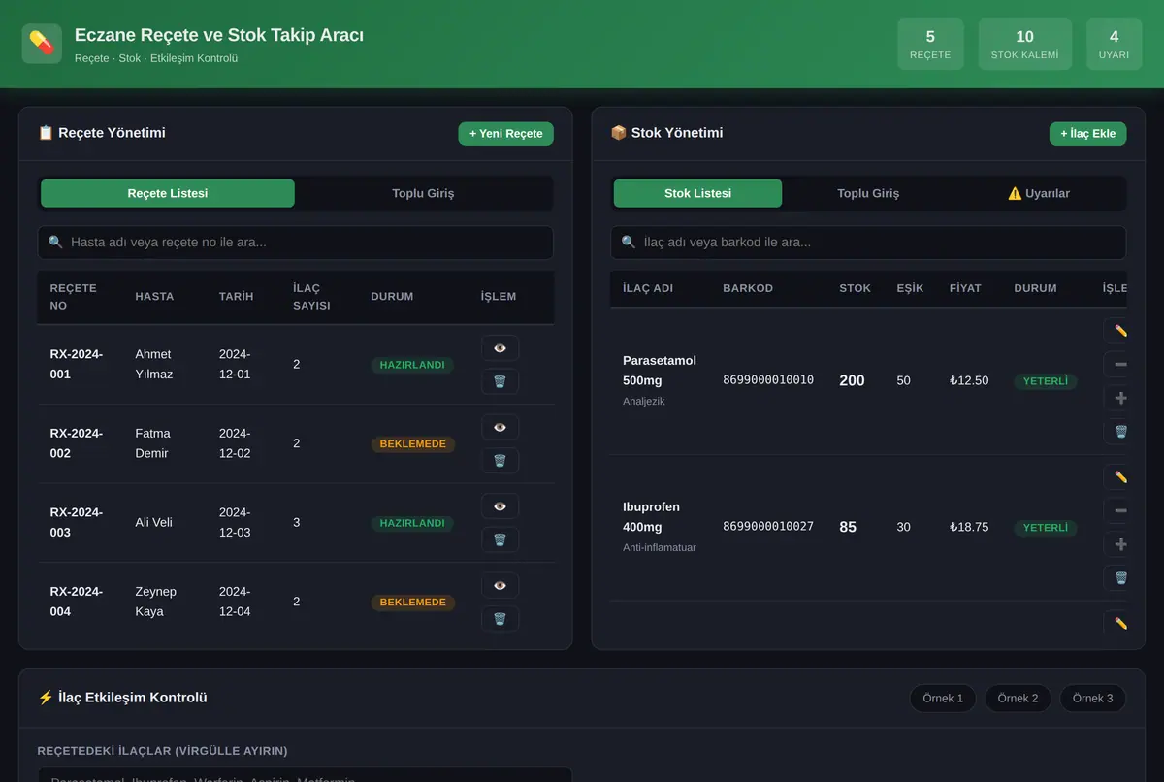Click the Reçete count card in header

[x=930, y=45]
